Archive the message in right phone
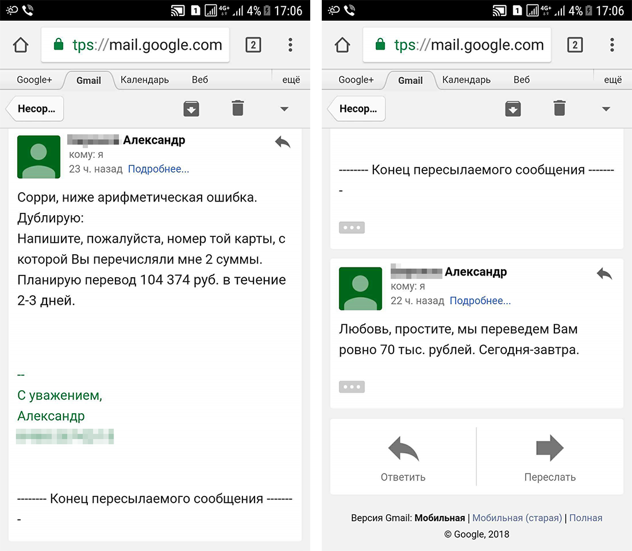Viewport: 632px width, 551px height. point(512,108)
